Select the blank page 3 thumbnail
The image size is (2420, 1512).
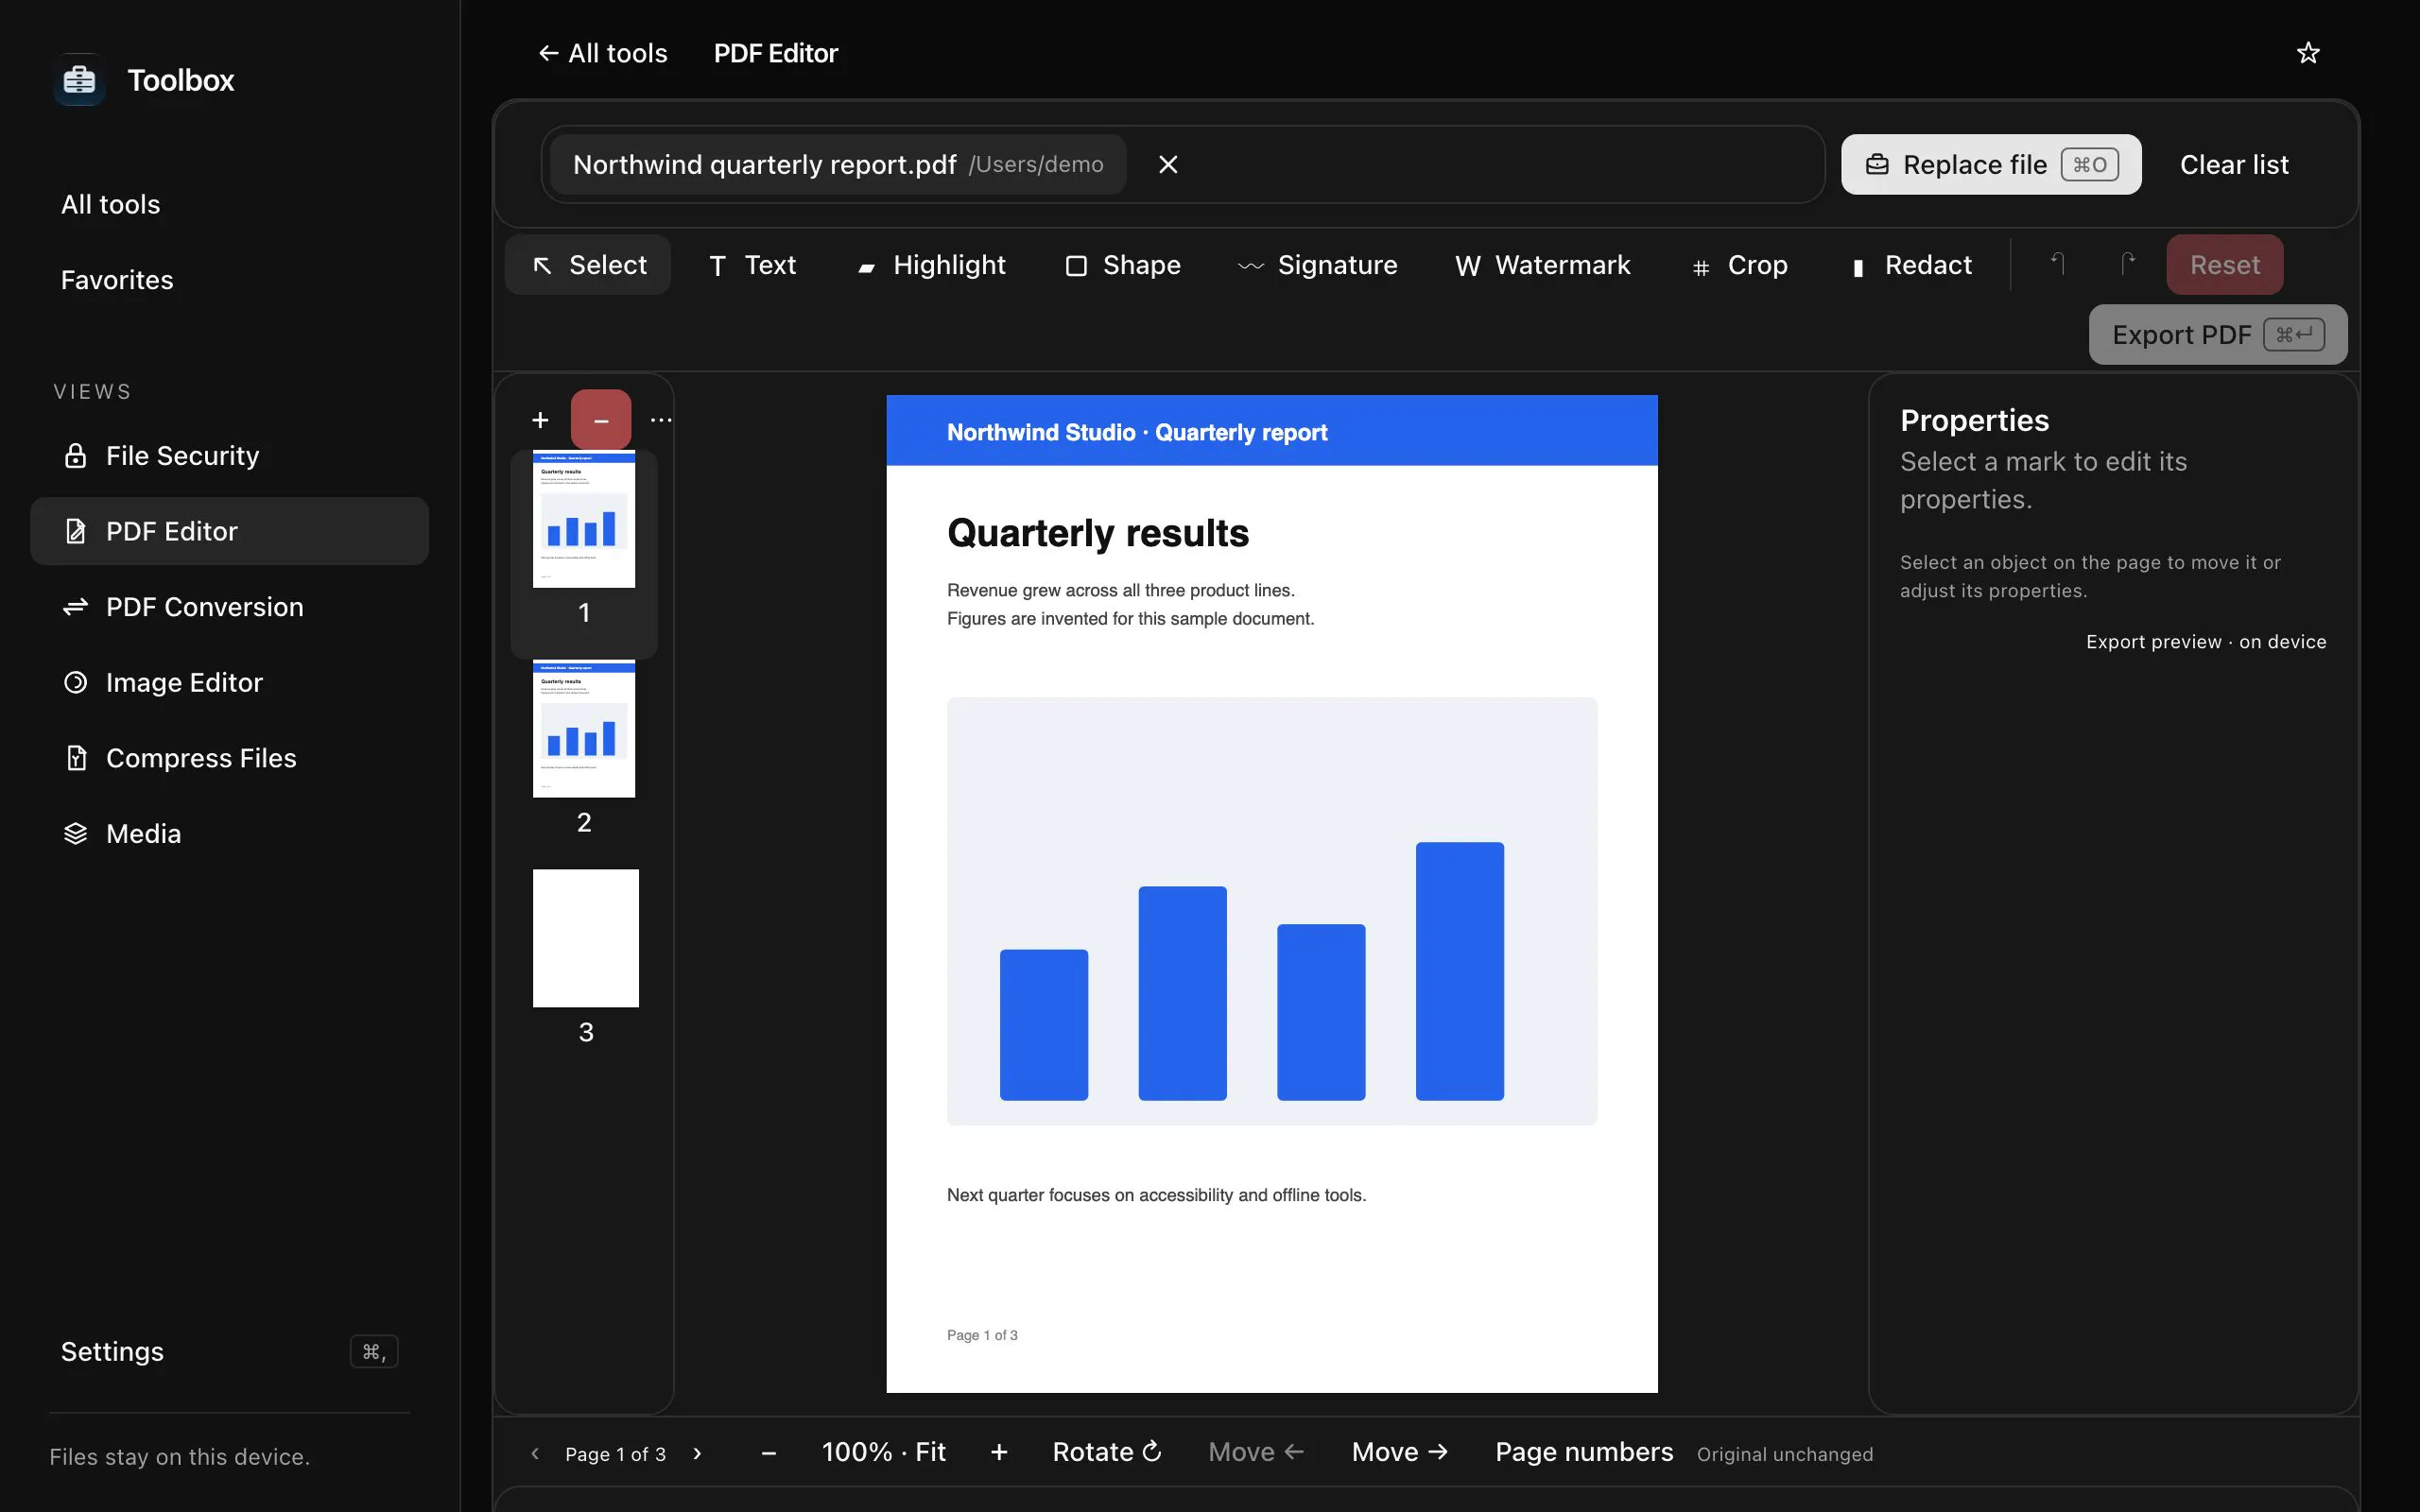point(586,938)
